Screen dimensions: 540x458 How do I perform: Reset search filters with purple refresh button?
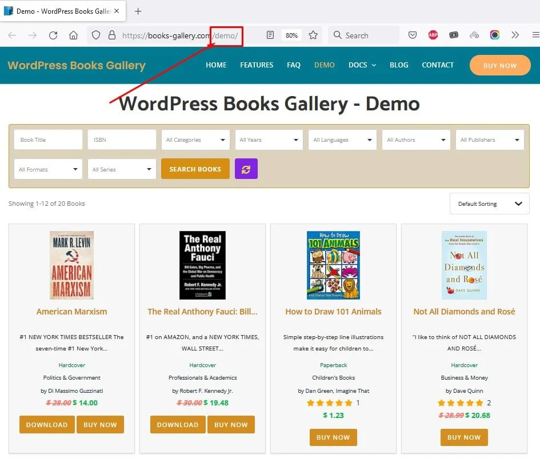coord(246,169)
